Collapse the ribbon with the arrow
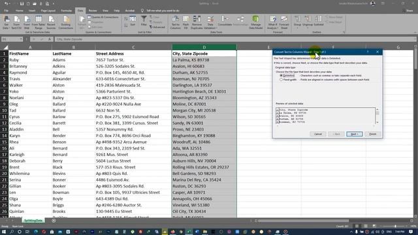Image resolution: width=418 pixels, height=235 pixels. (x=415, y=32)
